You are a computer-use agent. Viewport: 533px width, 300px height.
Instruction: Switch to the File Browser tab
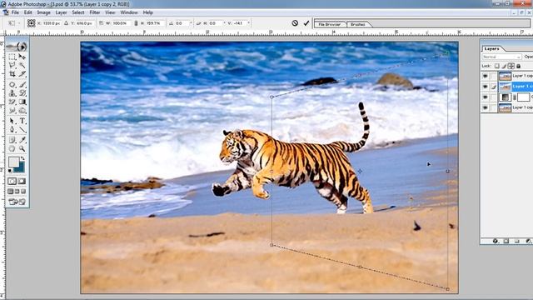tap(330, 24)
